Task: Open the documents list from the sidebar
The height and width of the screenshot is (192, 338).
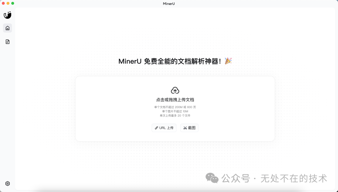Action: coord(7,41)
